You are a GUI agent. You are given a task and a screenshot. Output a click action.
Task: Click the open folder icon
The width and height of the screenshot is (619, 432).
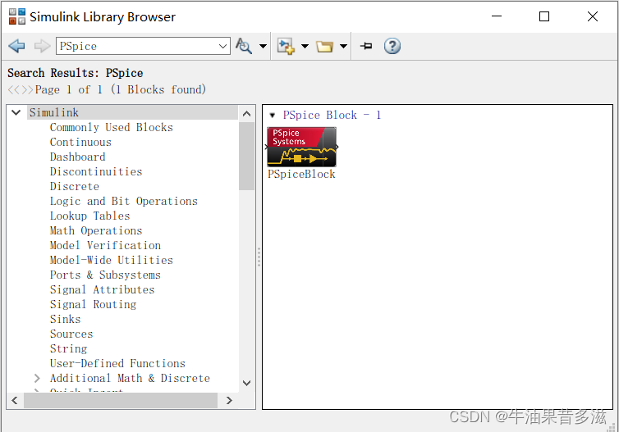[324, 47]
